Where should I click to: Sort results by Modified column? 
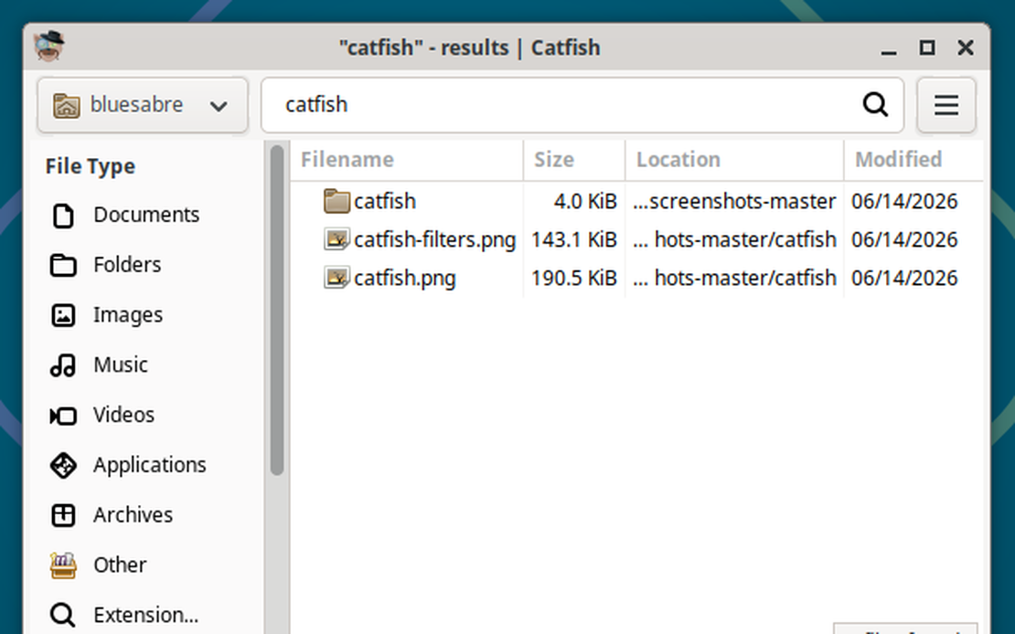(x=913, y=160)
